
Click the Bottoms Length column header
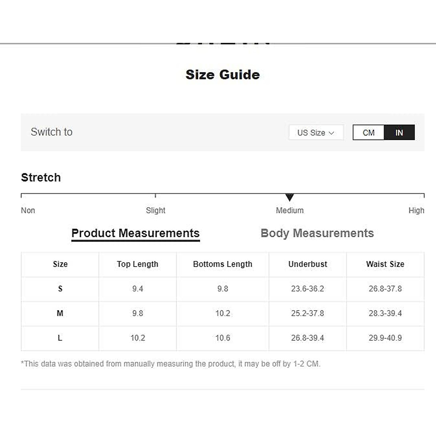click(223, 264)
